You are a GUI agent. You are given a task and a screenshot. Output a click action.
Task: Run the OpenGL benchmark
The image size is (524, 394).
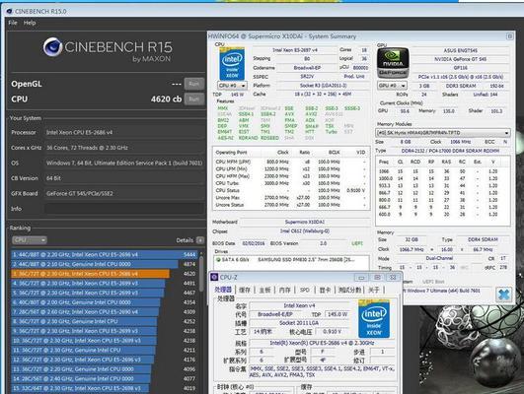[193, 84]
